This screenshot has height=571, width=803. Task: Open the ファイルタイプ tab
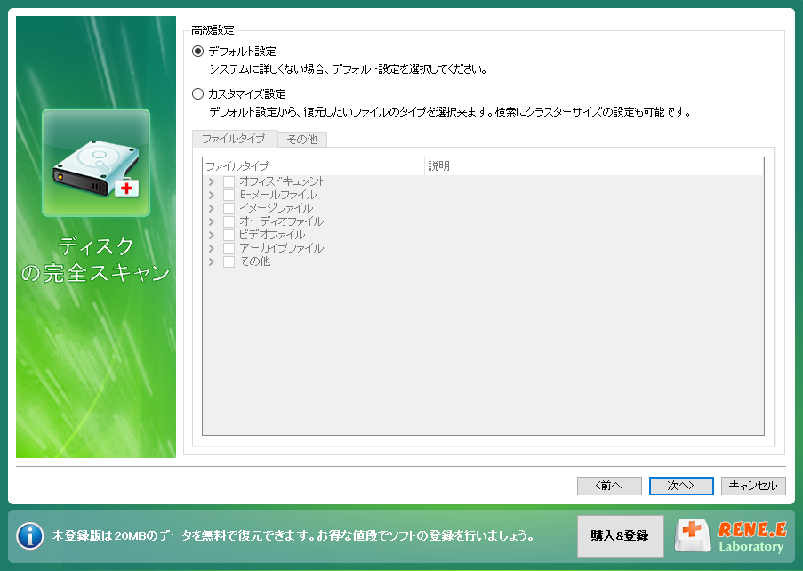tap(233, 139)
